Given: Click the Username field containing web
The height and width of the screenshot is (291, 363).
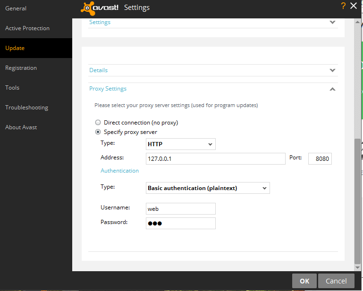Looking at the screenshot, I should tap(181, 208).
